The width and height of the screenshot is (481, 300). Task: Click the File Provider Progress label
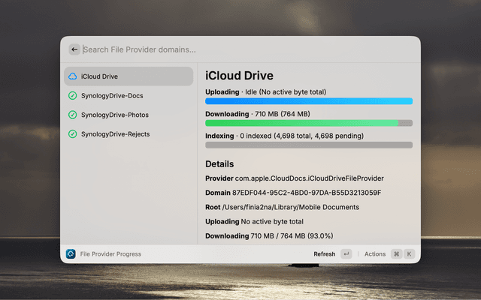110,254
